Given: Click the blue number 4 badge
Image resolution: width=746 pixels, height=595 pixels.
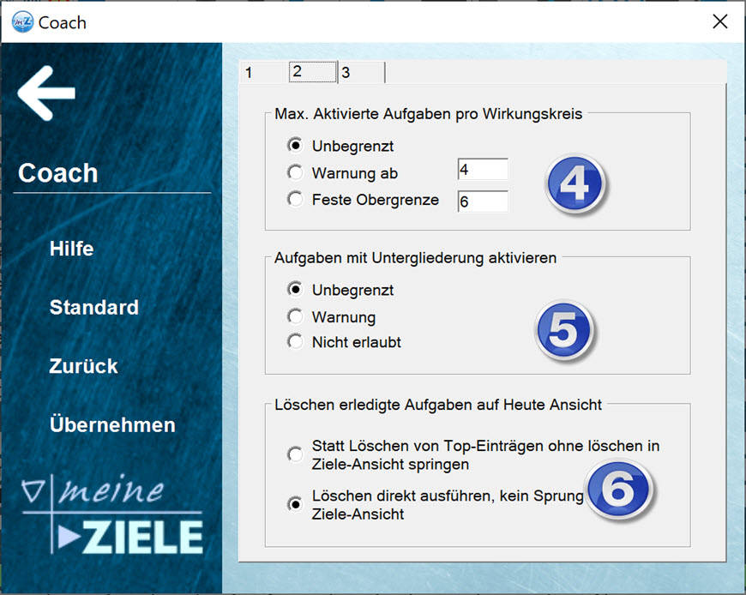Looking at the screenshot, I should click(575, 183).
